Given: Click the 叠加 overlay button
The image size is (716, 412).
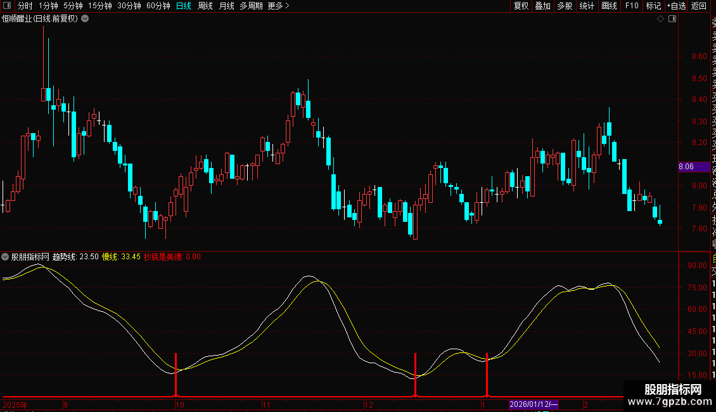Looking at the screenshot, I should point(542,6).
